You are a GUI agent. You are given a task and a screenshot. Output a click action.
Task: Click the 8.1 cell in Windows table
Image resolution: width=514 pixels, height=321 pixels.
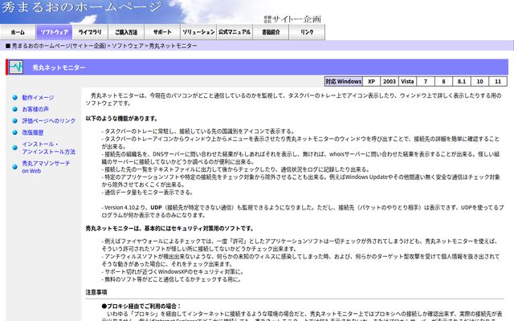pyautogui.click(x=462, y=82)
